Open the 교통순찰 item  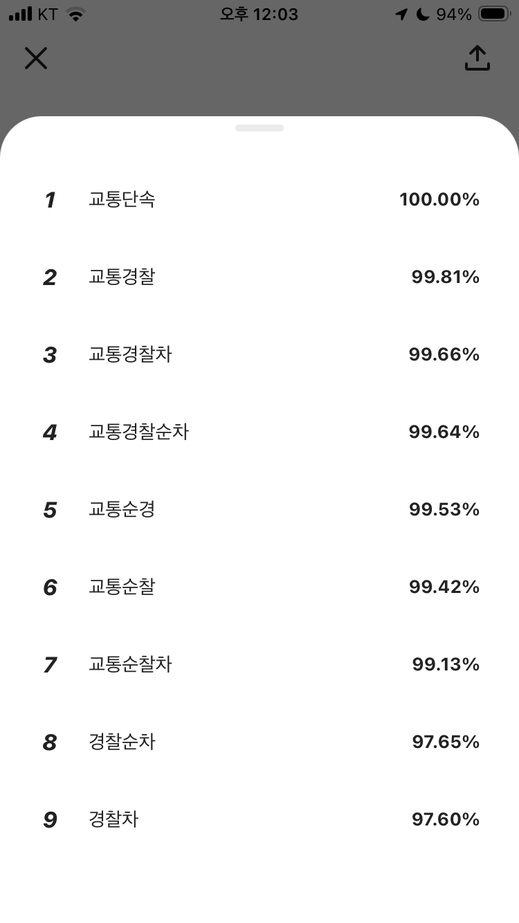pyautogui.click(x=259, y=587)
